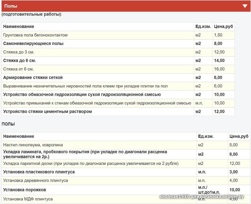
Task: Select the 'Установка пластикового плинтуса' row name
Action: coord(39,172)
